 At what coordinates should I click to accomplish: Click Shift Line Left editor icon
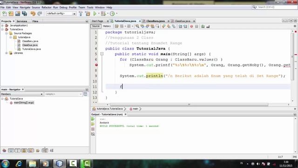tap(180, 26)
